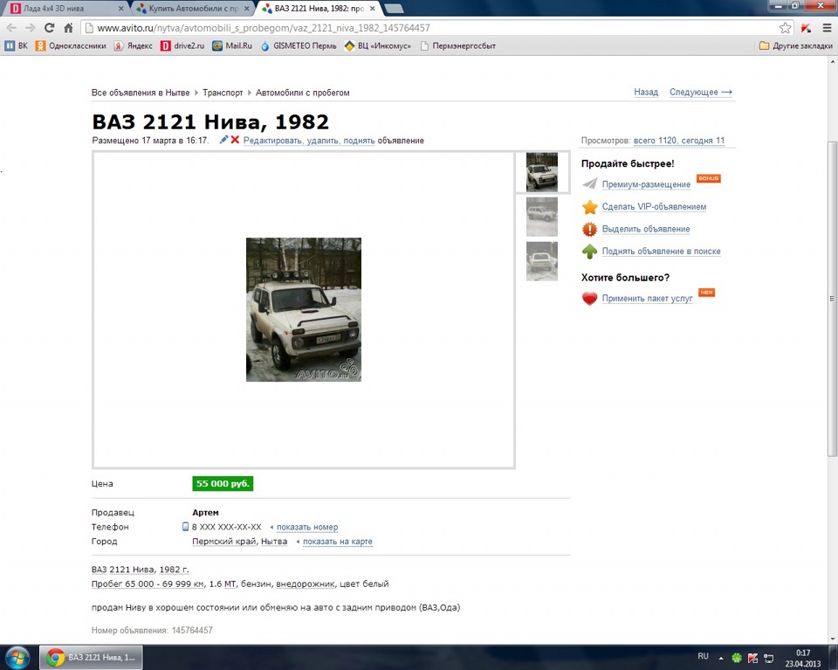
Task: Click the orange exclamation highlight icon
Action: pos(589,230)
